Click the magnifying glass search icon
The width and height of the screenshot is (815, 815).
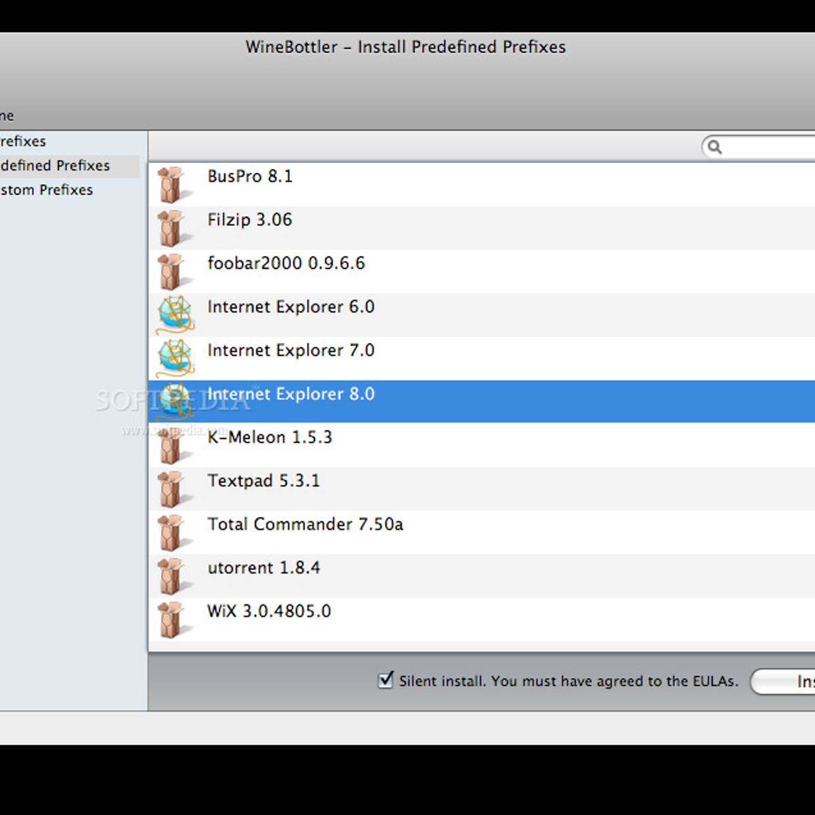point(714,147)
